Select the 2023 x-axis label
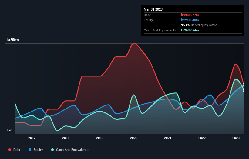249x159 pixels. 236,138
